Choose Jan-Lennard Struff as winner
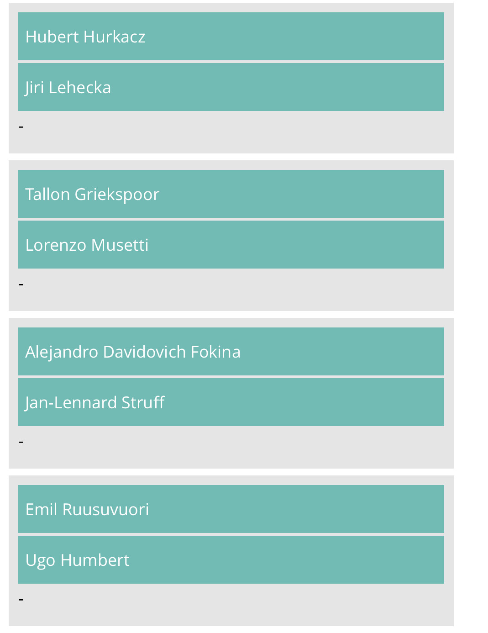Image resolution: width=488 pixels, height=633 pixels. tap(231, 402)
